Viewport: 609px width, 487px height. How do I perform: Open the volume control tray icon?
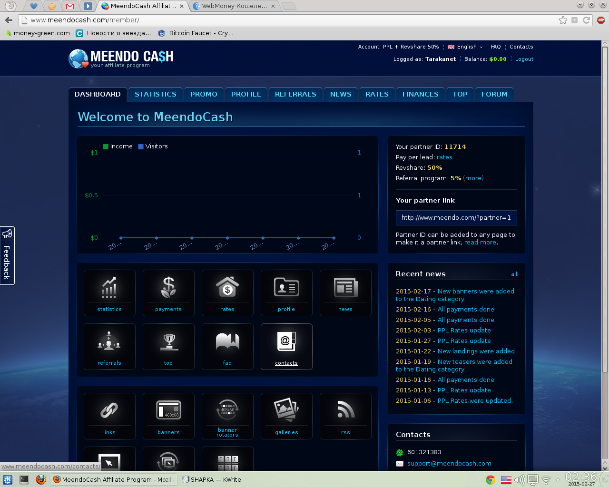pyautogui.click(x=519, y=479)
